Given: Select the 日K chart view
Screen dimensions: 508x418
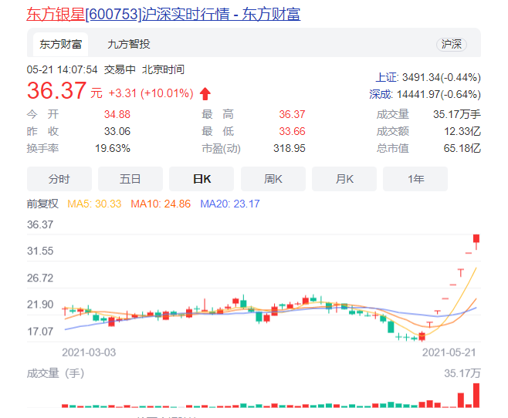Looking at the screenshot, I should (202, 179).
